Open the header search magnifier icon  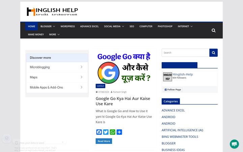[213, 30]
